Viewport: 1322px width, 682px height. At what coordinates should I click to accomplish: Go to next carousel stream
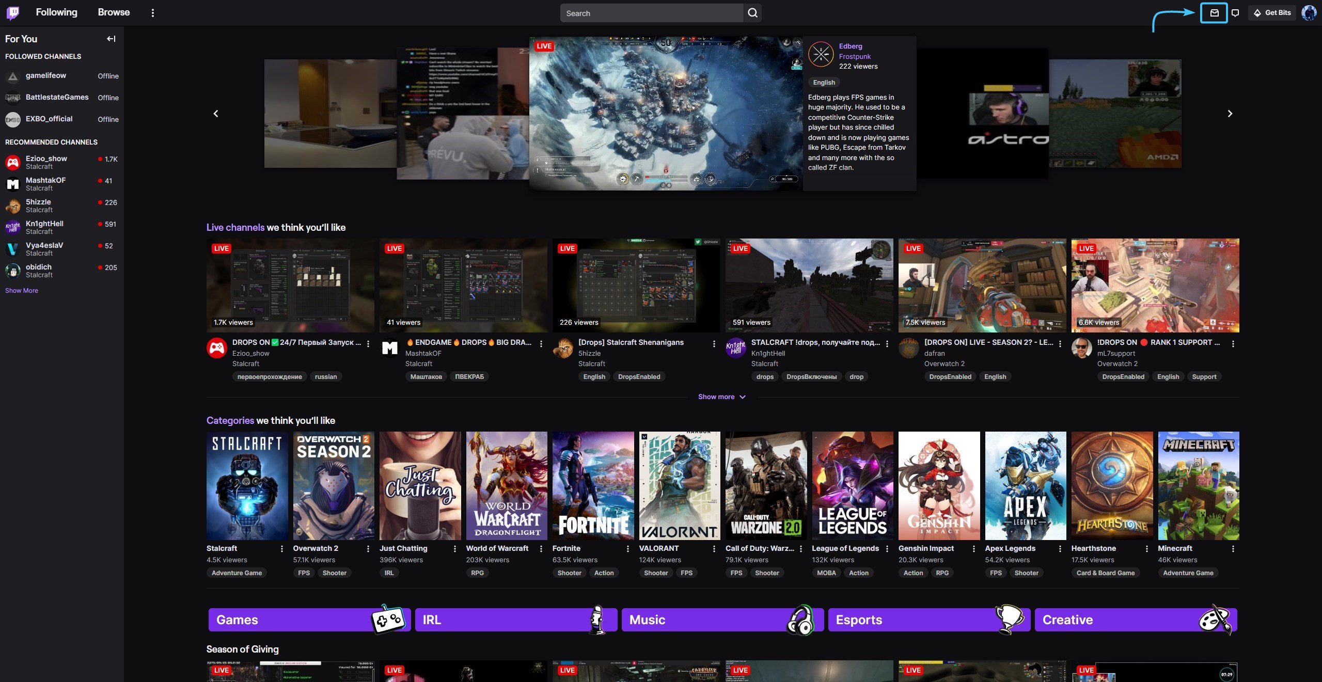tap(1230, 114)
